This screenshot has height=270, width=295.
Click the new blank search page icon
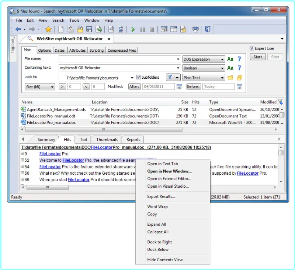(60, 29)
